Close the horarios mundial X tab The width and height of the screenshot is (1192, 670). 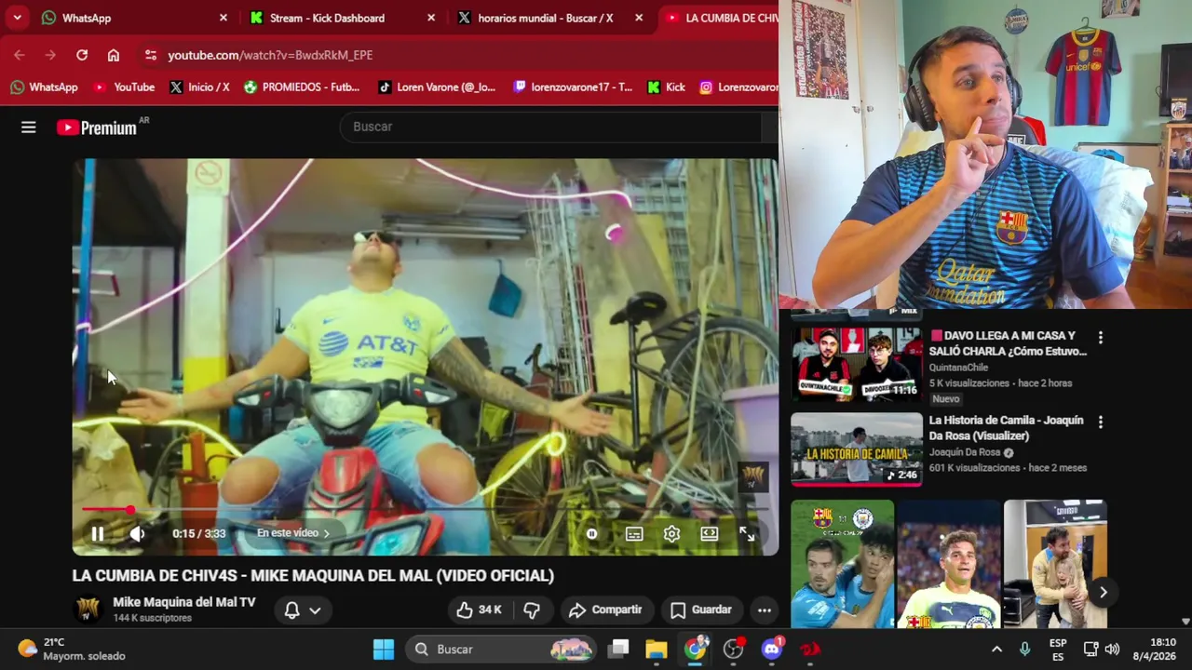click(x=639, y=18)
